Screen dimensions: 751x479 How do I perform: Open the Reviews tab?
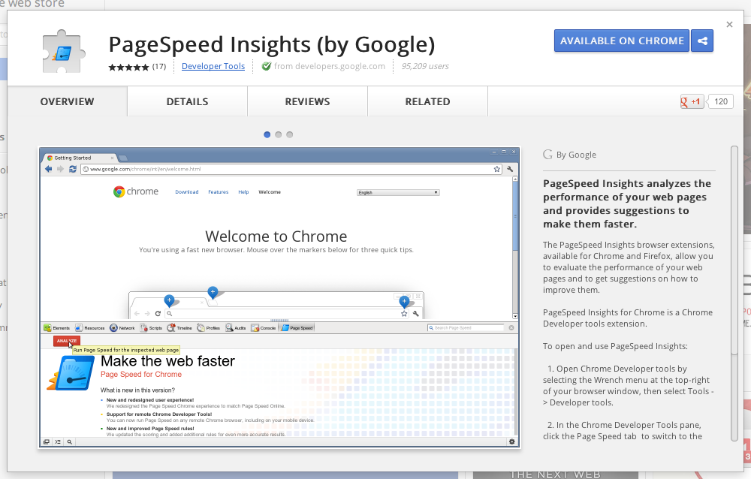307,102
